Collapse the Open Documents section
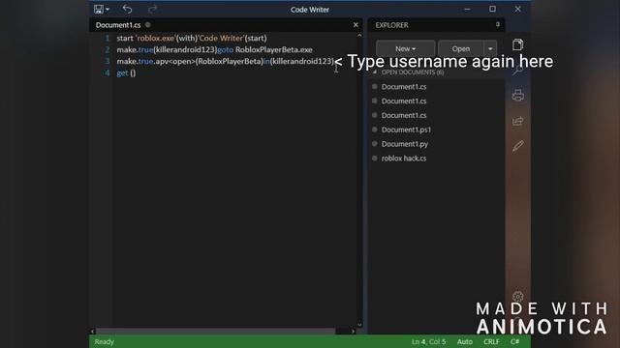The image size is (620, 348). click(375, 72)
